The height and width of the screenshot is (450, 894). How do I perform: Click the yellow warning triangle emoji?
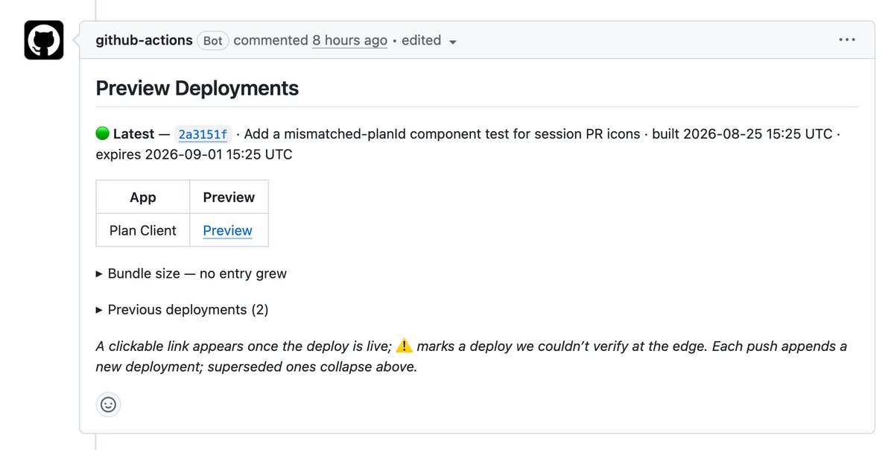coord(404,346)
